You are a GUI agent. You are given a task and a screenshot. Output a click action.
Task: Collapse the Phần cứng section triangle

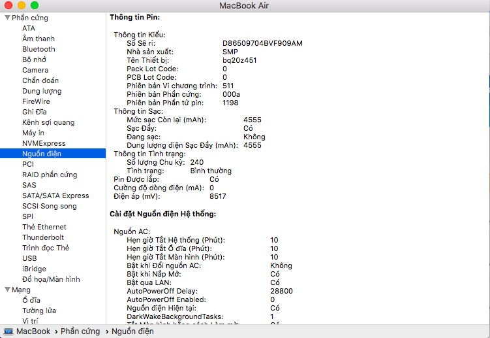pyautogui.click(x=7, y=18)
